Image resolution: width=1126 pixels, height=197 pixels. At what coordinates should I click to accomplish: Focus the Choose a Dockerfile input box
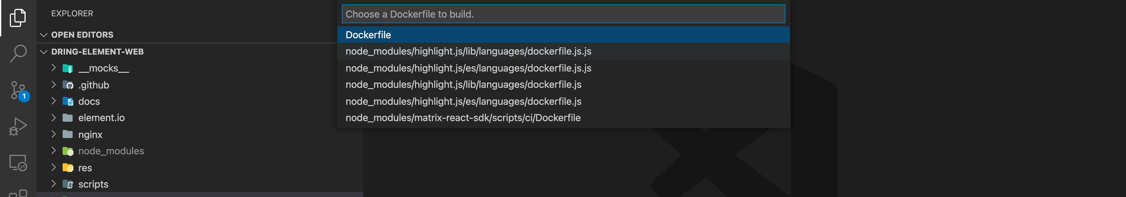(563, 14)
